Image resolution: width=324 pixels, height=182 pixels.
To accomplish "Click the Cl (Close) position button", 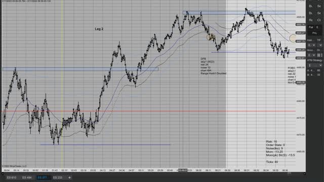I will click(x=319, y=20).
